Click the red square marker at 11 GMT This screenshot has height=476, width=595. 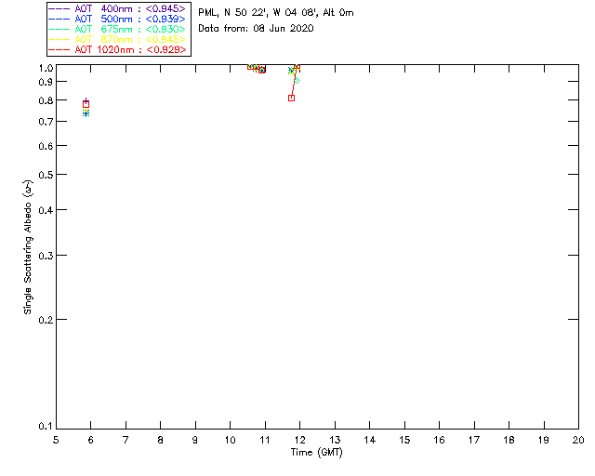(x=262, y=71)
